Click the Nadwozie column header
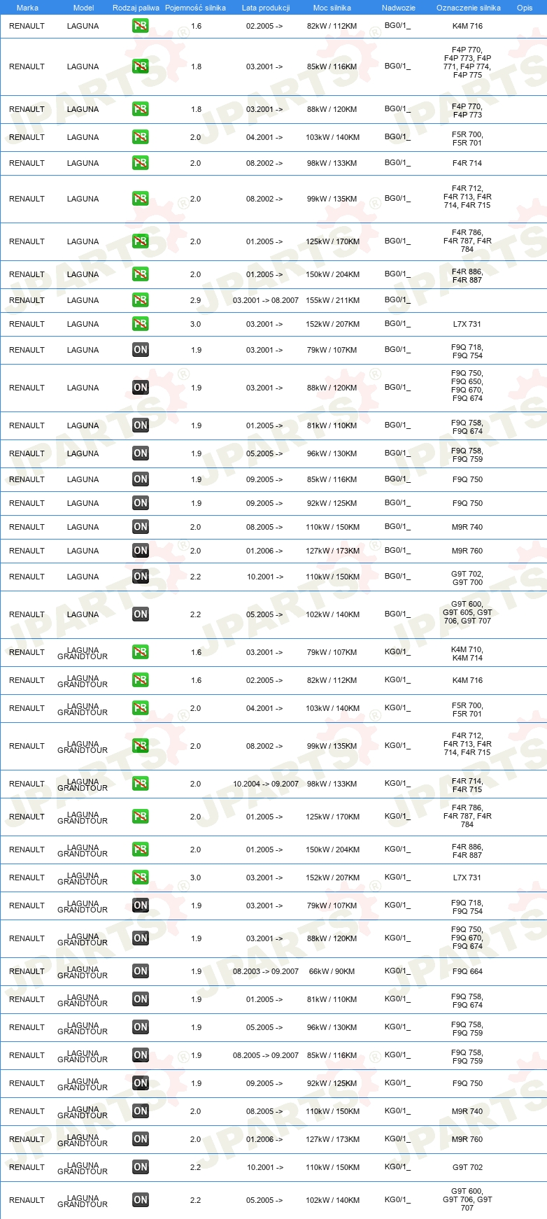This screenshot has height=1219, width=547. click(x=399, y=8)
